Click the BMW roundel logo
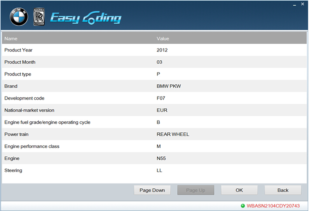The image size is (309, 211). [x=19, y=17]
